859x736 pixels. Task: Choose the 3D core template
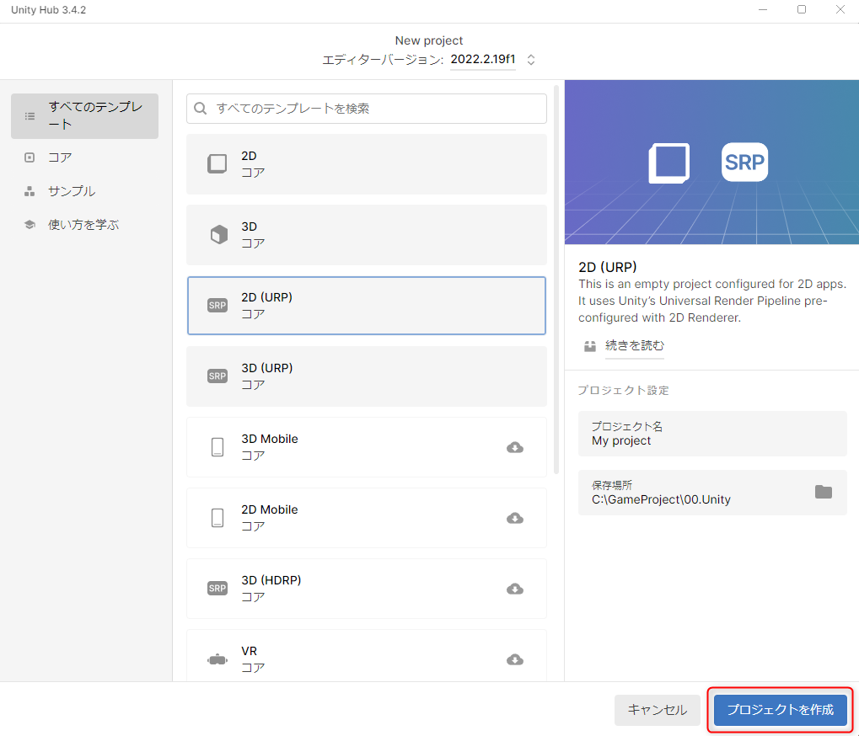367,235
